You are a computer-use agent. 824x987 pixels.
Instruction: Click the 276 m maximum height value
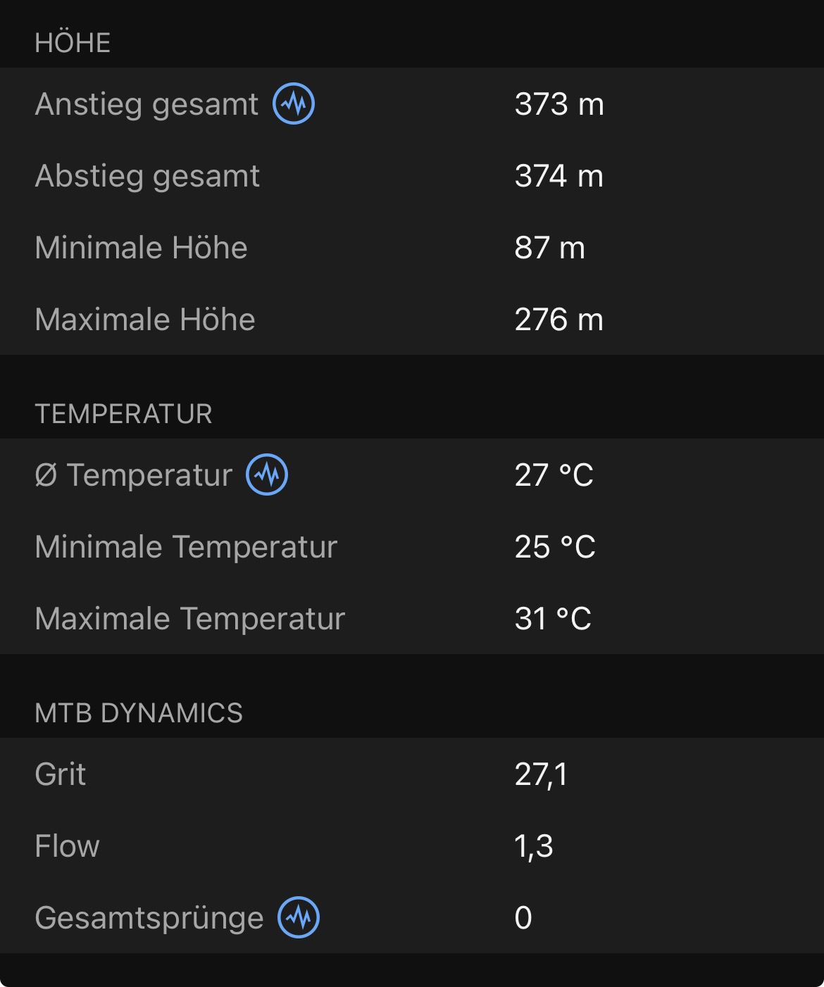559,320
